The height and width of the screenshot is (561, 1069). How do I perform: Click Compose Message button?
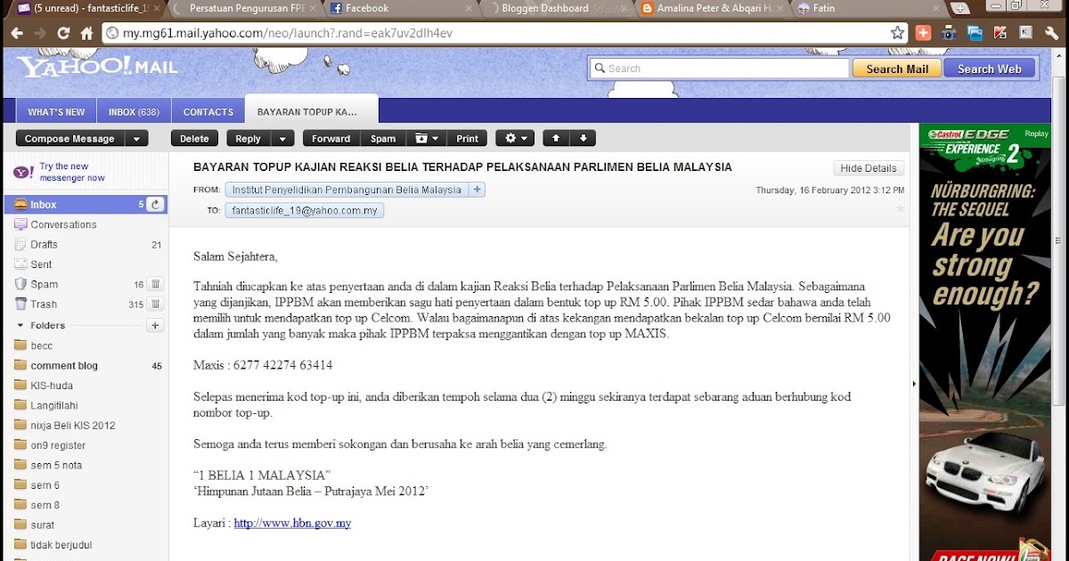click(69, 138)
